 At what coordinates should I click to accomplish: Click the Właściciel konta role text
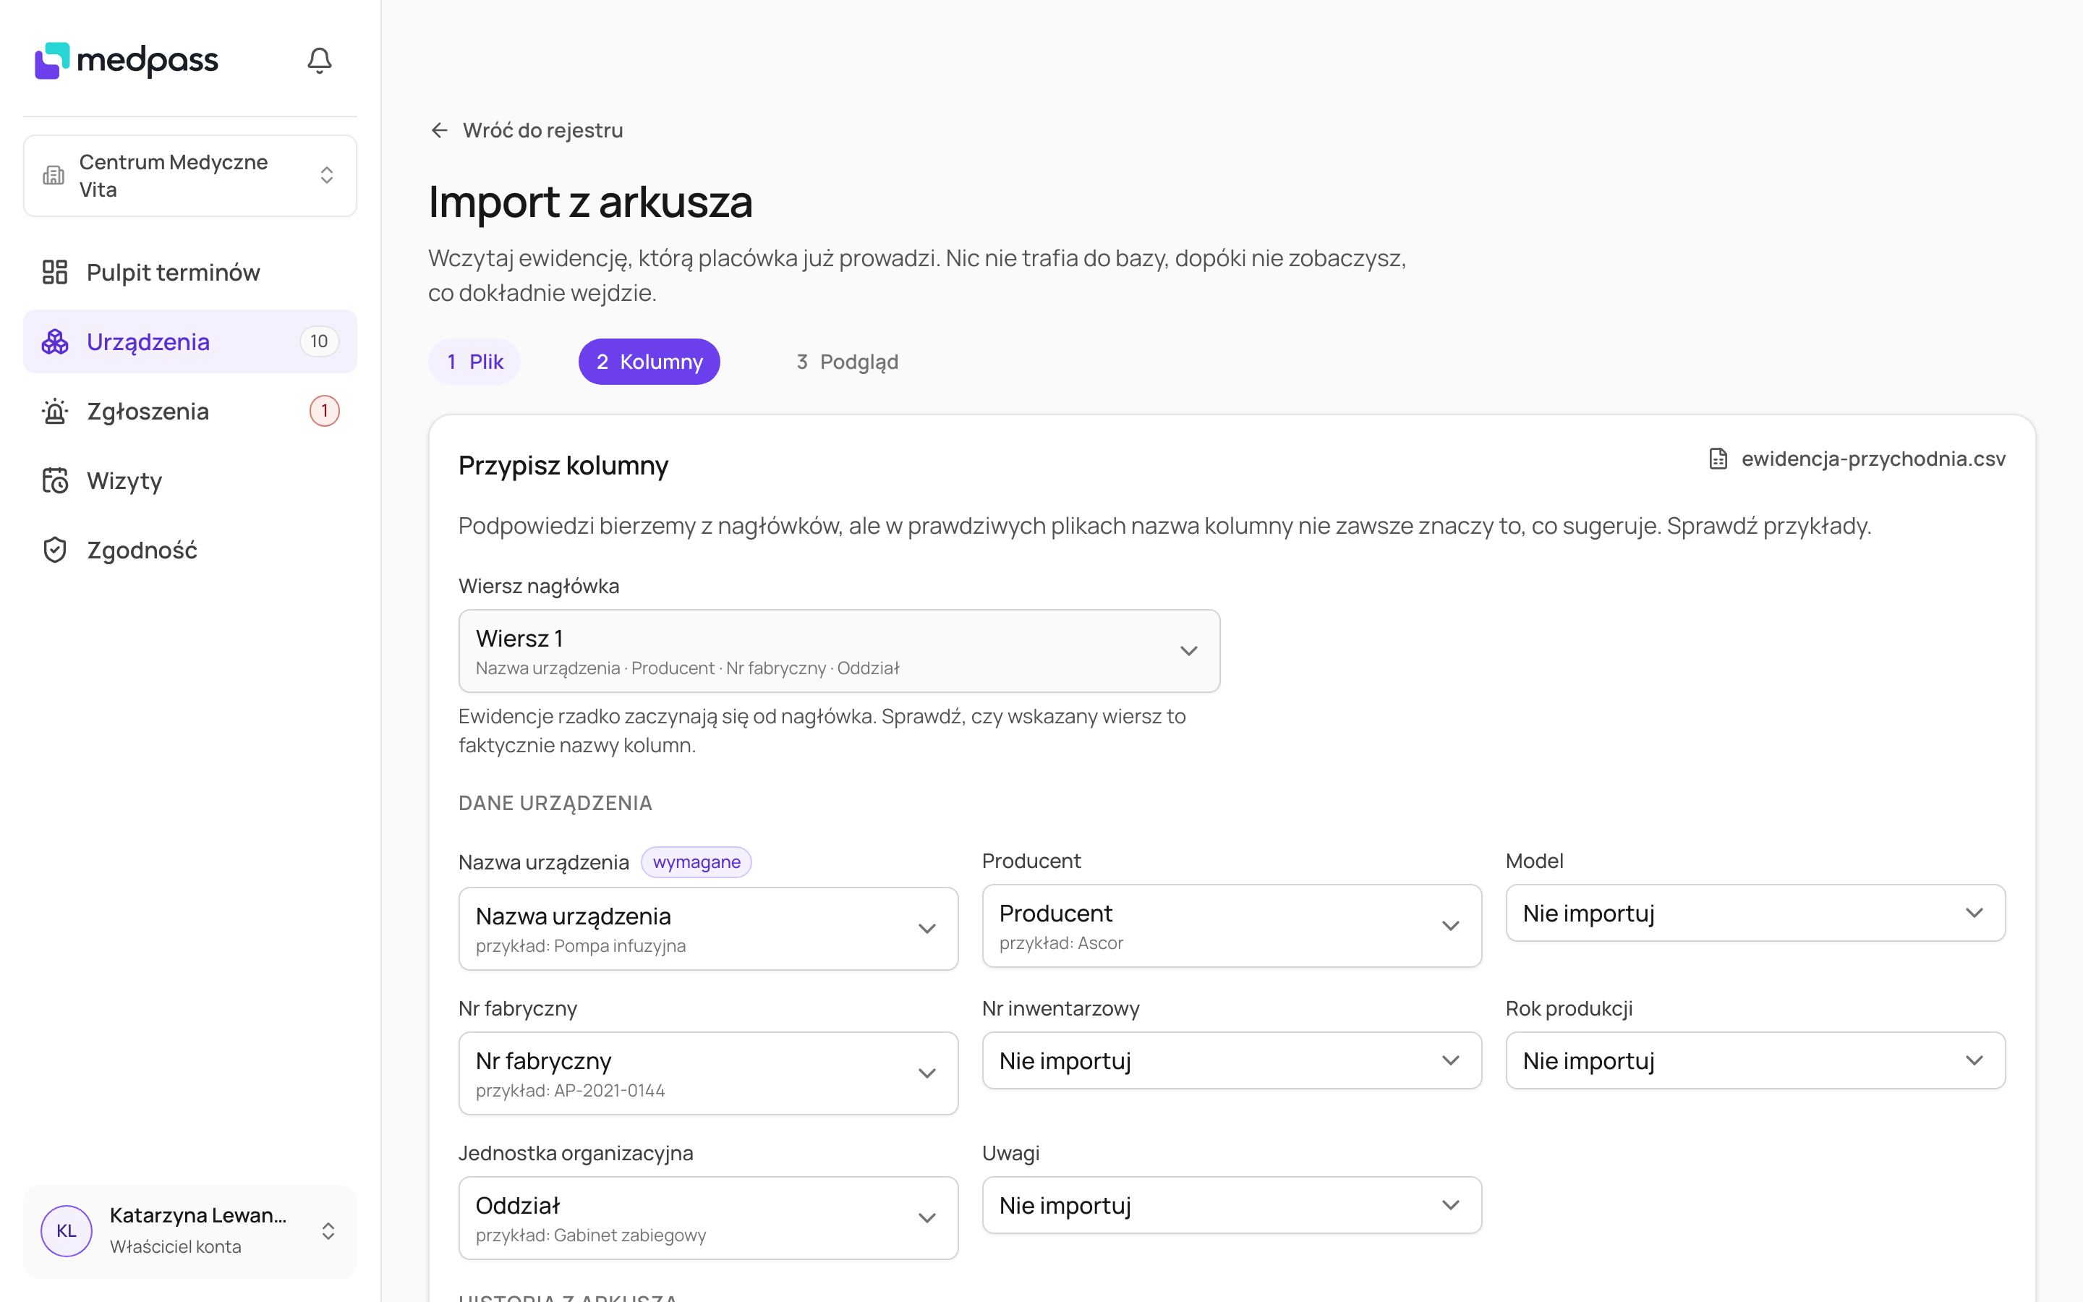(x=176, y=1247)
